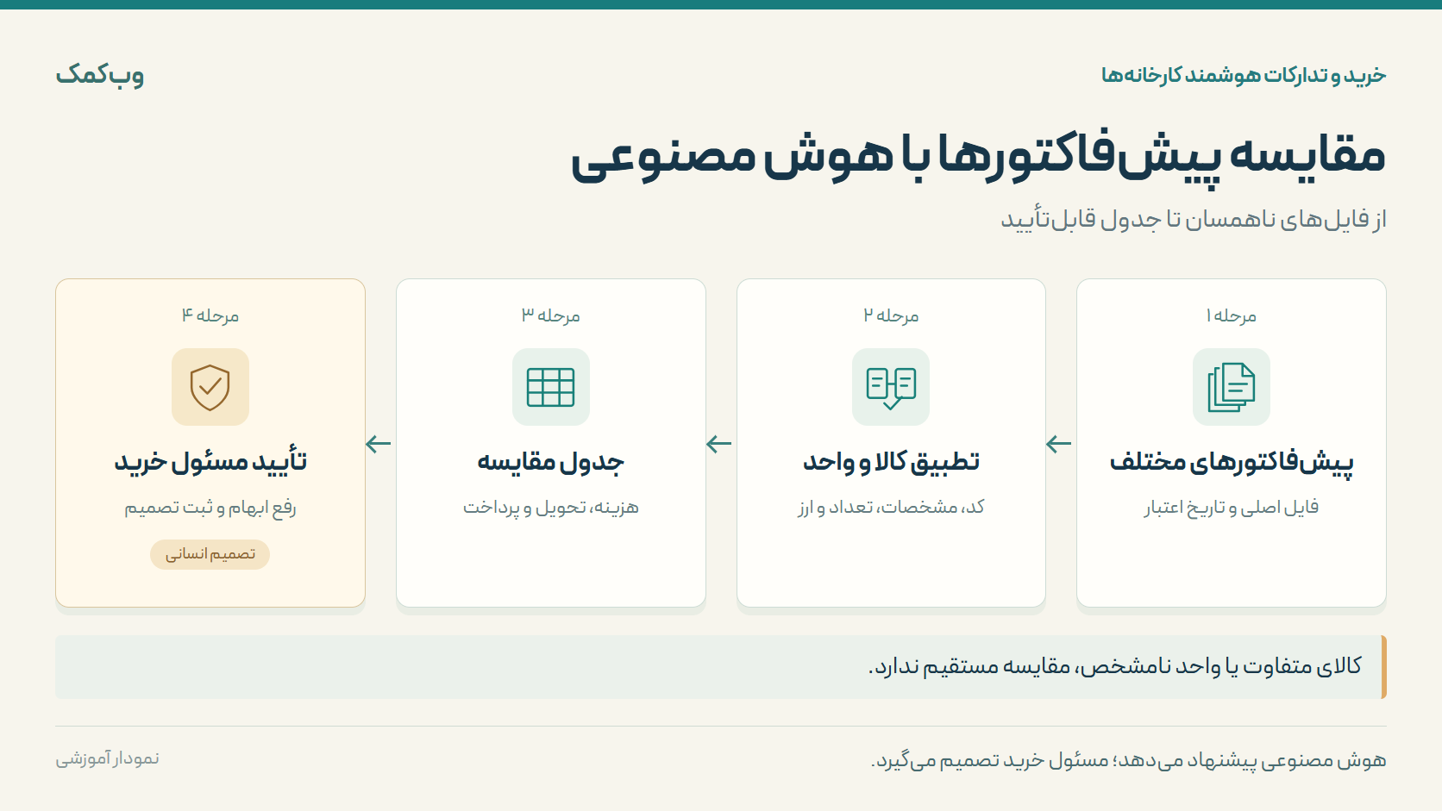Click the مرحله ۱ label

coord(1231,316)
